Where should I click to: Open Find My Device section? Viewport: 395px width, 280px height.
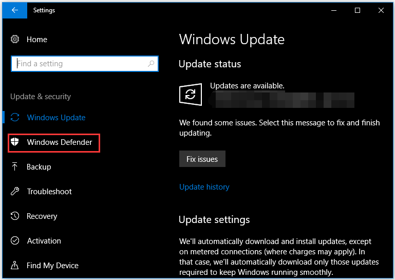(x=53, y=266)
